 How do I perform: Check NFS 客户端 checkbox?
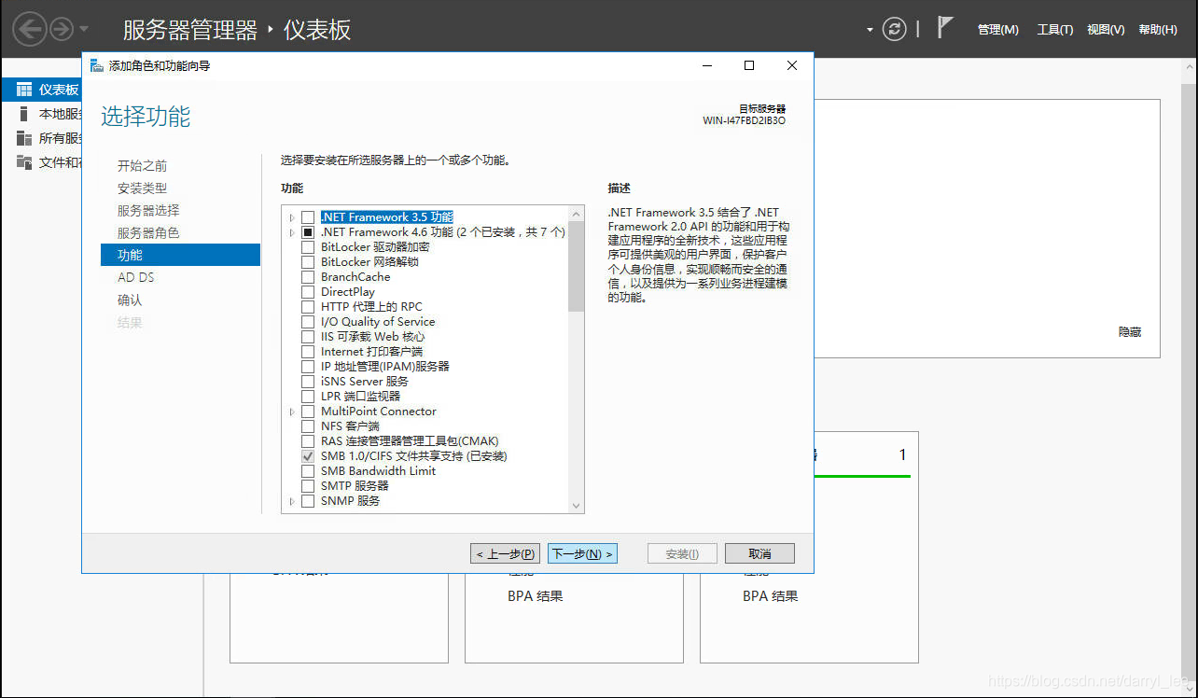[x=308, y=426]
